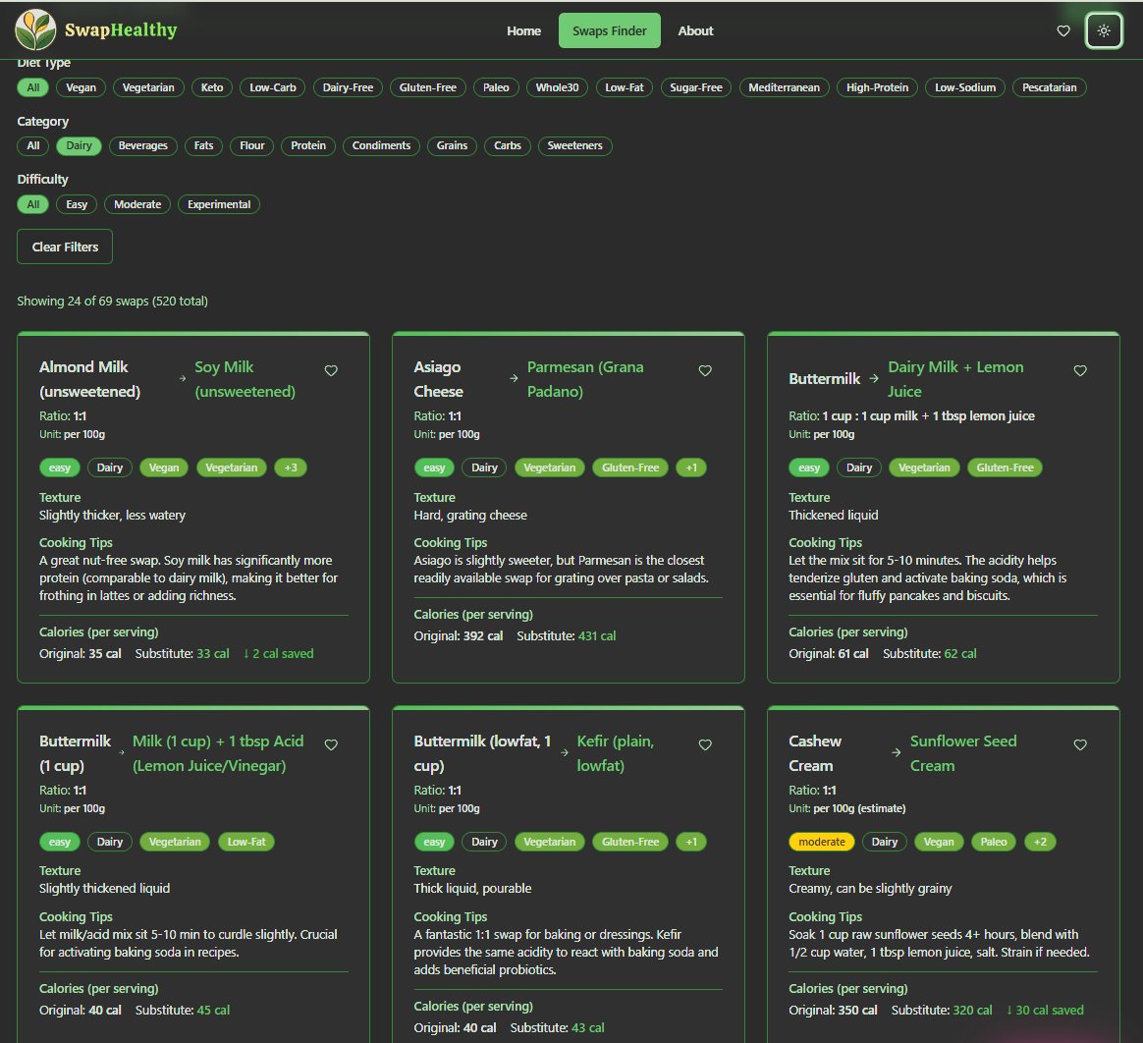Favorite the Buttermilk (lowfat) to Kefir swap

[705, 744]
